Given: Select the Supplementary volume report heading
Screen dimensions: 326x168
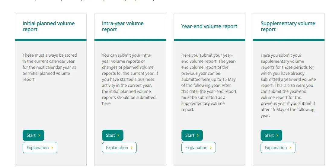Looking at the screenshot, I should (x=288, y=27).
